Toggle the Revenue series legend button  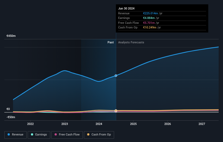15,135
